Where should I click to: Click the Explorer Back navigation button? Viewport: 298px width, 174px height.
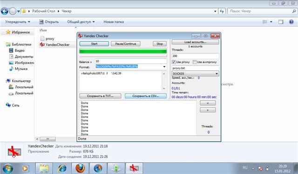[5, 11]
